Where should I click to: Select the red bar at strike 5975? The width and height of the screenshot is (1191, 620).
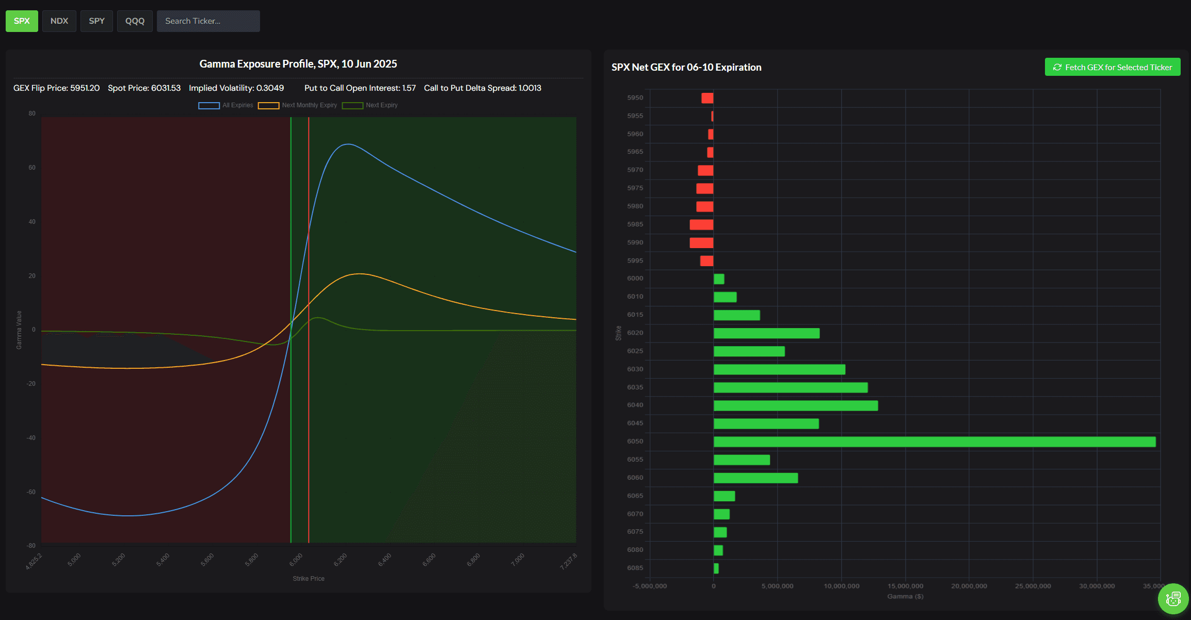click(x=705, y=189)
